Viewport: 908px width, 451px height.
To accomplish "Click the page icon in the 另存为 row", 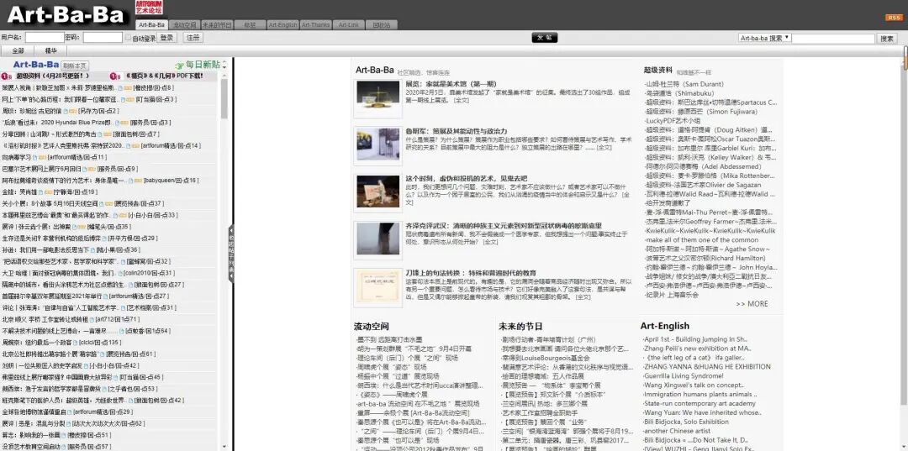I will (66, 111).
